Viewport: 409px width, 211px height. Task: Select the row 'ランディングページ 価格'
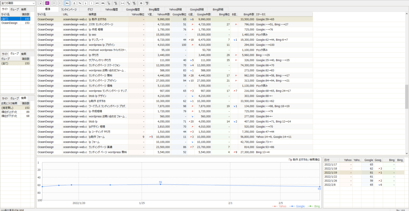(175, 86)
